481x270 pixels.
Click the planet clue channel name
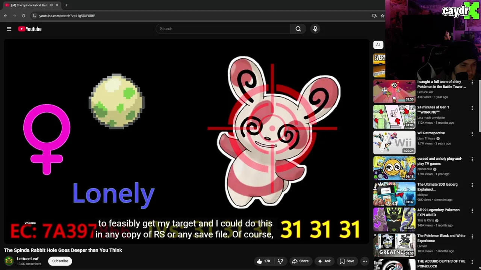pyautogui.click(x=425, y=169)
